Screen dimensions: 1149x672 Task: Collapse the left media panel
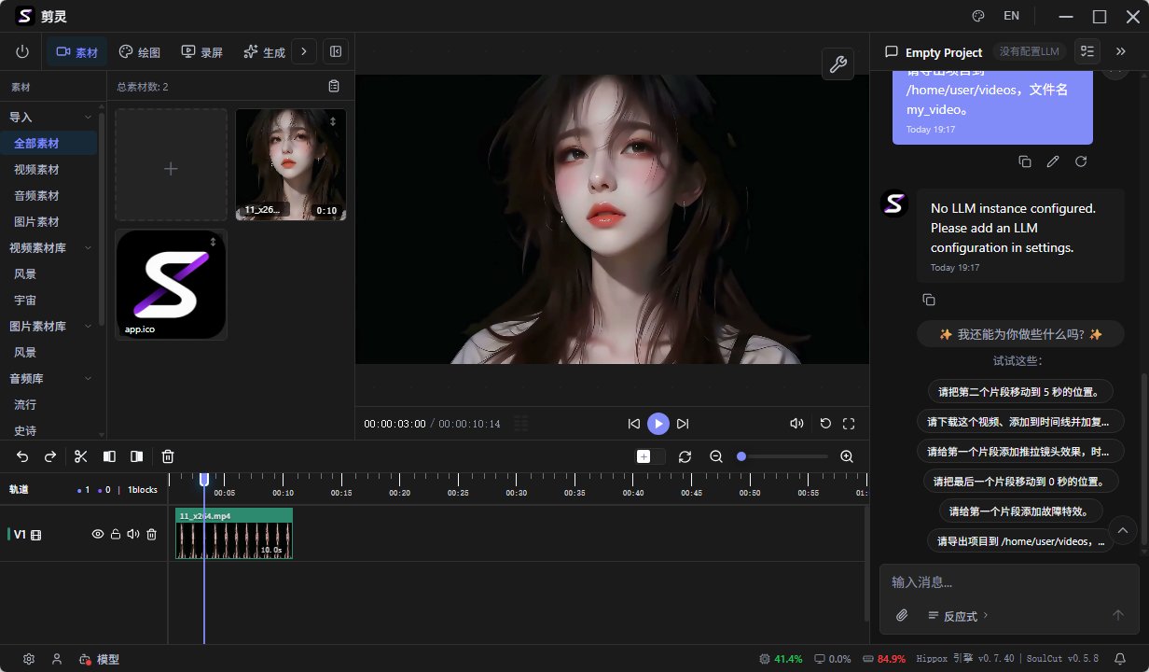pyautogui.click(x=336, y=52)
